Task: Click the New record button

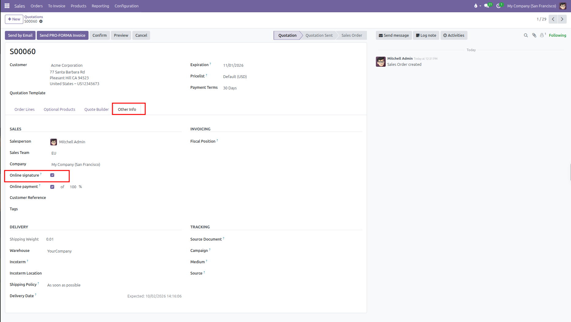Action: (x=14, y=19)
